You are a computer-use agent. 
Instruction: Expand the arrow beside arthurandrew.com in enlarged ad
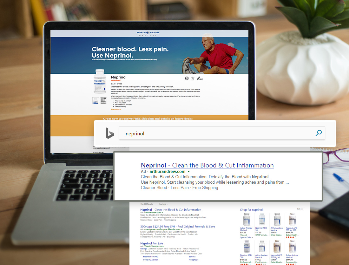(x=188, y=172)
